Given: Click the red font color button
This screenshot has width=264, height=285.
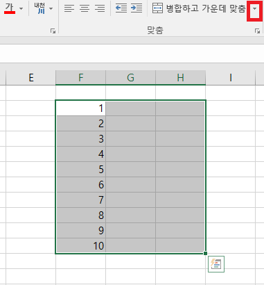Looking at the screenshot, I should tap(10, 8).
